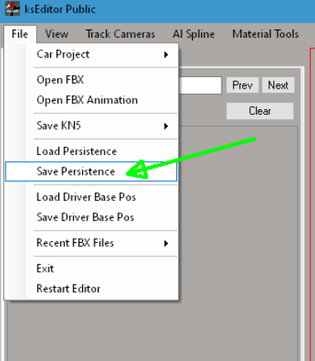Expand the Recent FBX Files submenu arrow

coord(166,243)
